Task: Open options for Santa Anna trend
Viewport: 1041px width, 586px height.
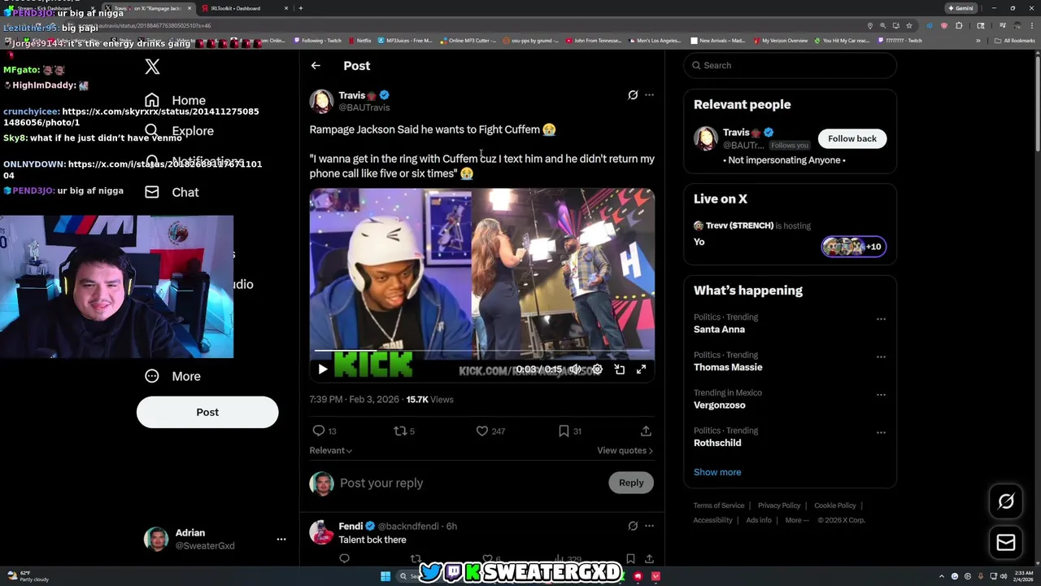Action: point(881,319)
